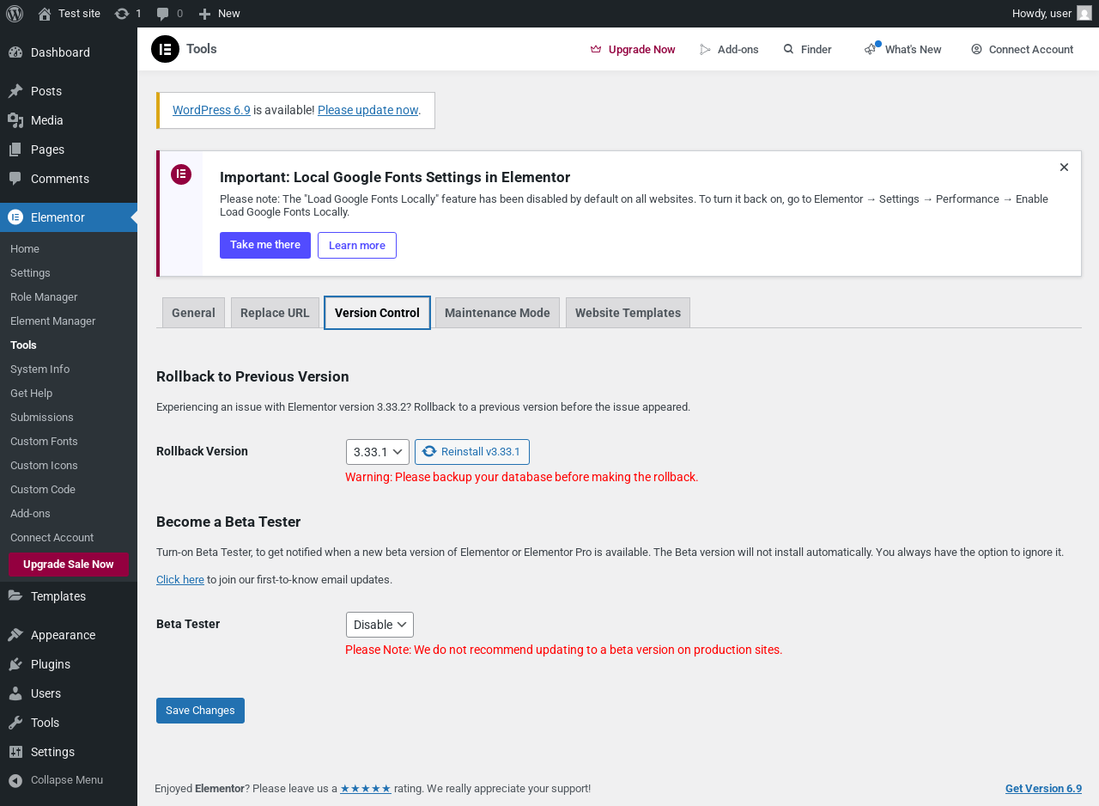Click the comments bubble icon in admin bar
1099x806 pixels.
pos(162,13)
